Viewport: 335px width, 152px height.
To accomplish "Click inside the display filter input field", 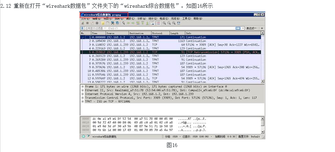I will [159, 28].
